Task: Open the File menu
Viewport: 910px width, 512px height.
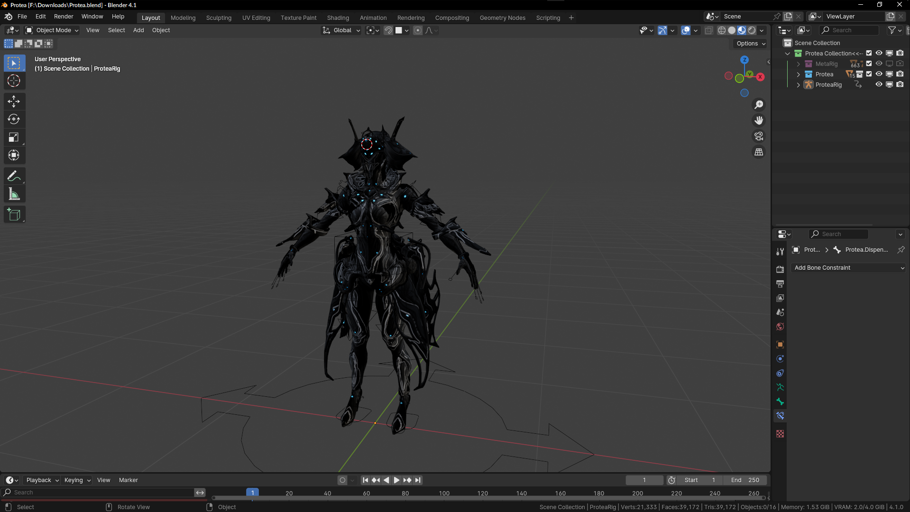Action: coord(22,17)
